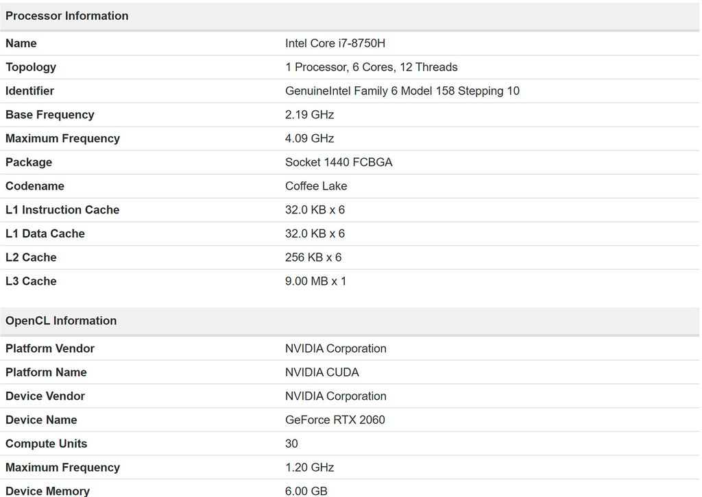Click the Topology row label
Screen dimensions: 702x497
[30, 67]
